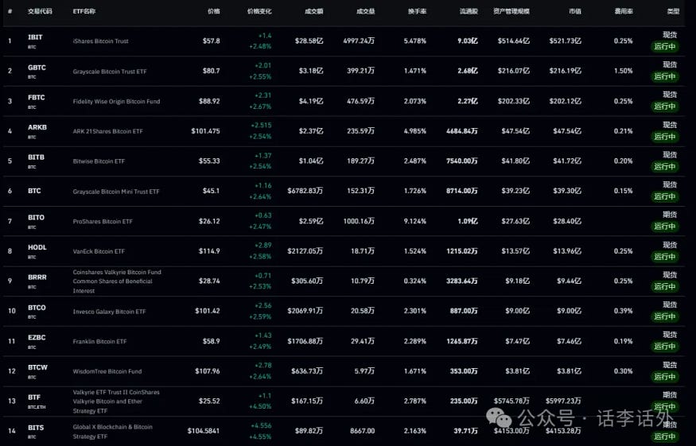Open the BITO ticker row
The height and width of the screenshot is (446, 696).
click(x=344, y=221)
